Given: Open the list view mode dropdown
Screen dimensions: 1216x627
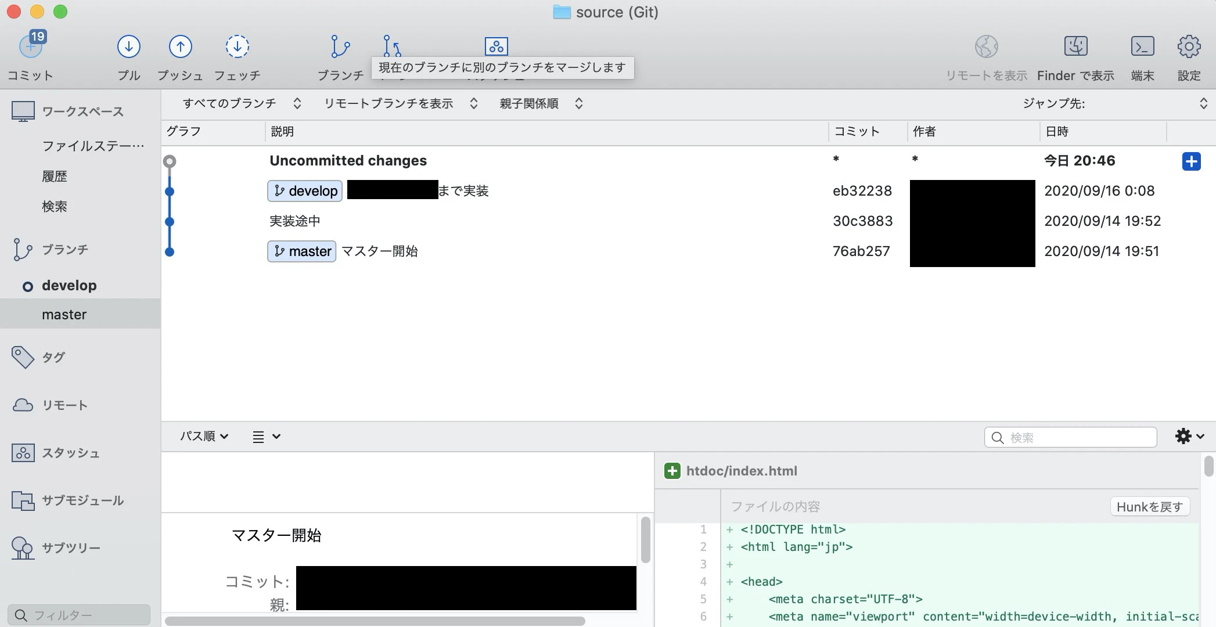Looking at the screenshot, I should (x=267, y=437).
